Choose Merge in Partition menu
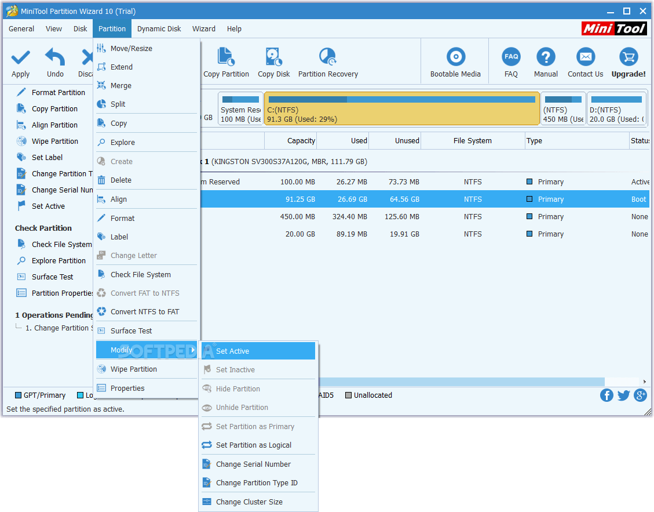Screen dimensions: 654x512 [x=147, y=86]
